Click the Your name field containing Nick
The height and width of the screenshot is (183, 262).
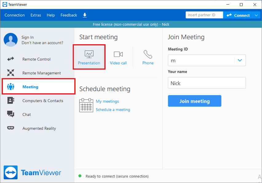(207, 83)
